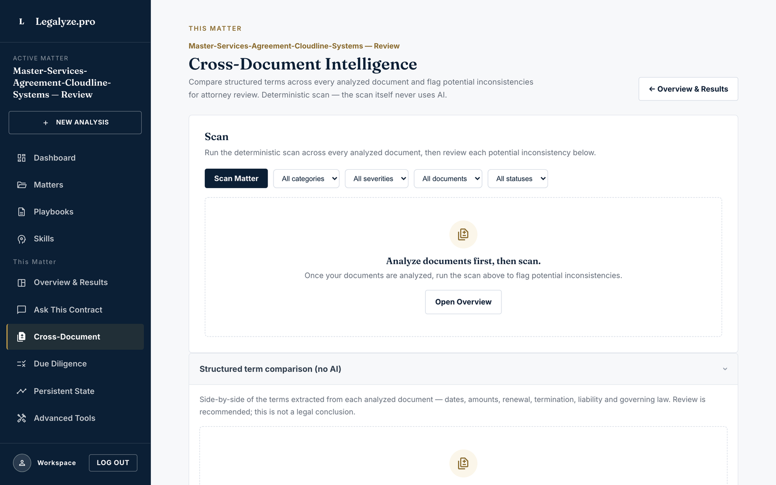
Task: Click the back to Overview & Results button
Action: pyautogui.click(x=688, y=89)
